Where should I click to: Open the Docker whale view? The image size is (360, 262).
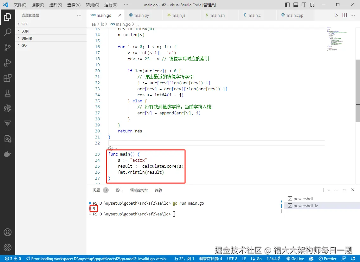tap(7, 154)
